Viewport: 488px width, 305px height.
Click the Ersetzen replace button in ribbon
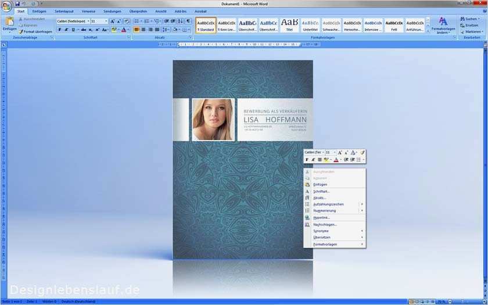click(469, 25)
